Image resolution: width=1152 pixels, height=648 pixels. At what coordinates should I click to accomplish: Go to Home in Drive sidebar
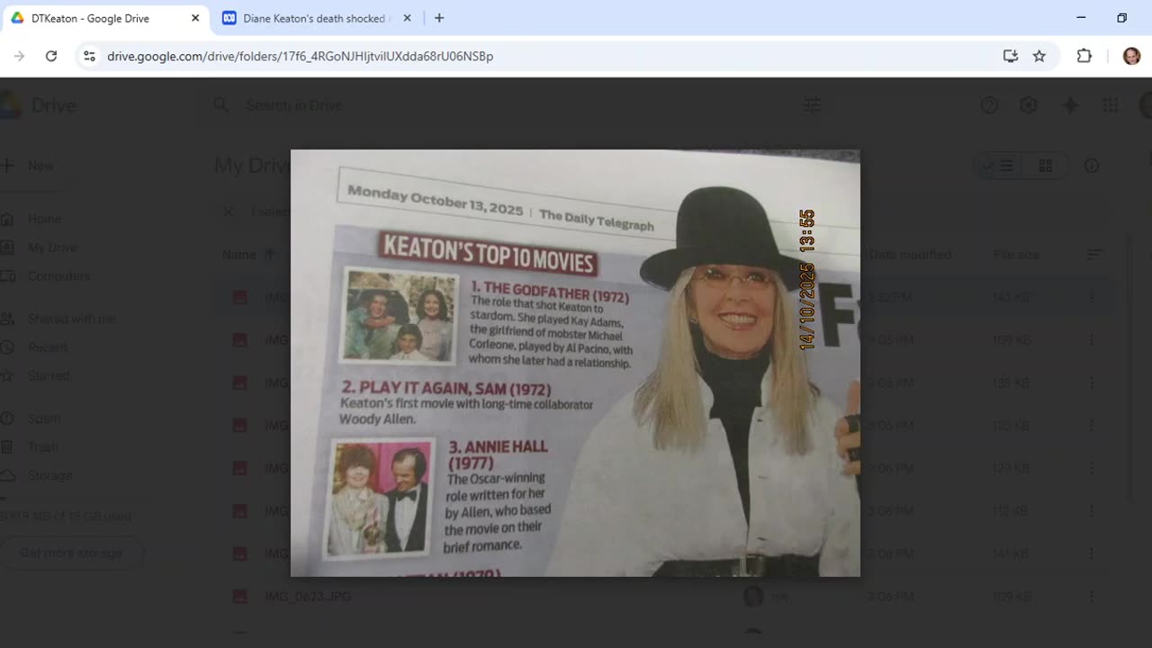pos(44,219)
